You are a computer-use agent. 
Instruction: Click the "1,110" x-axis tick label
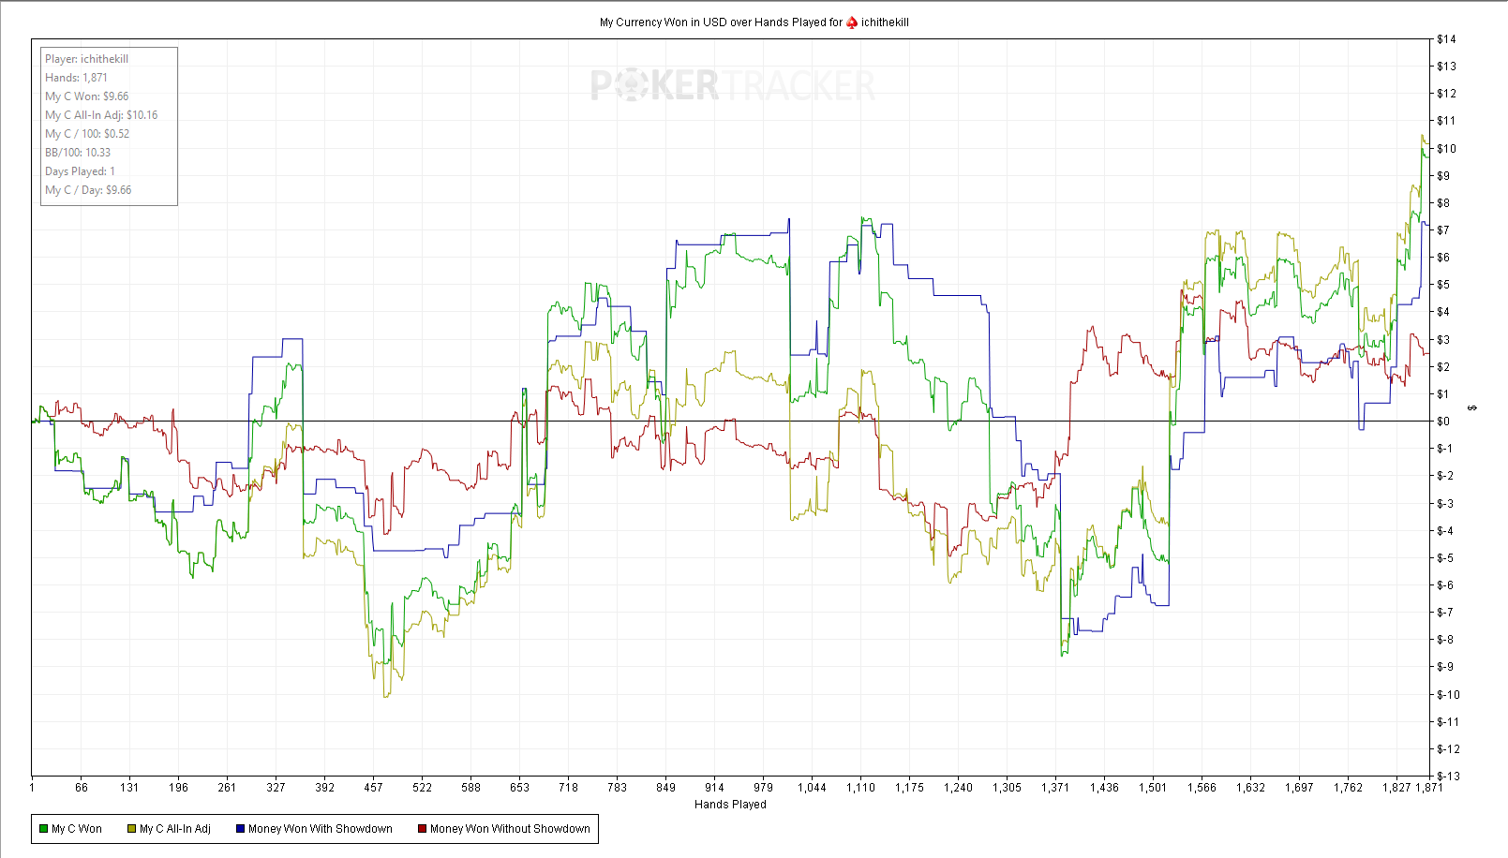860,788
